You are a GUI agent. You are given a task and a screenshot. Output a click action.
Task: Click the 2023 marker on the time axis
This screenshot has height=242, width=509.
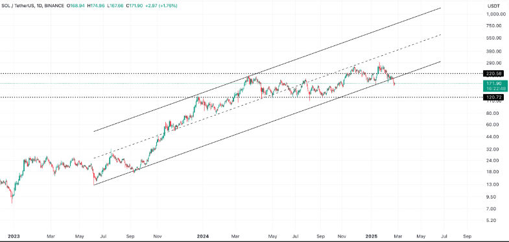pyautogui.click(x=14, y=236)
